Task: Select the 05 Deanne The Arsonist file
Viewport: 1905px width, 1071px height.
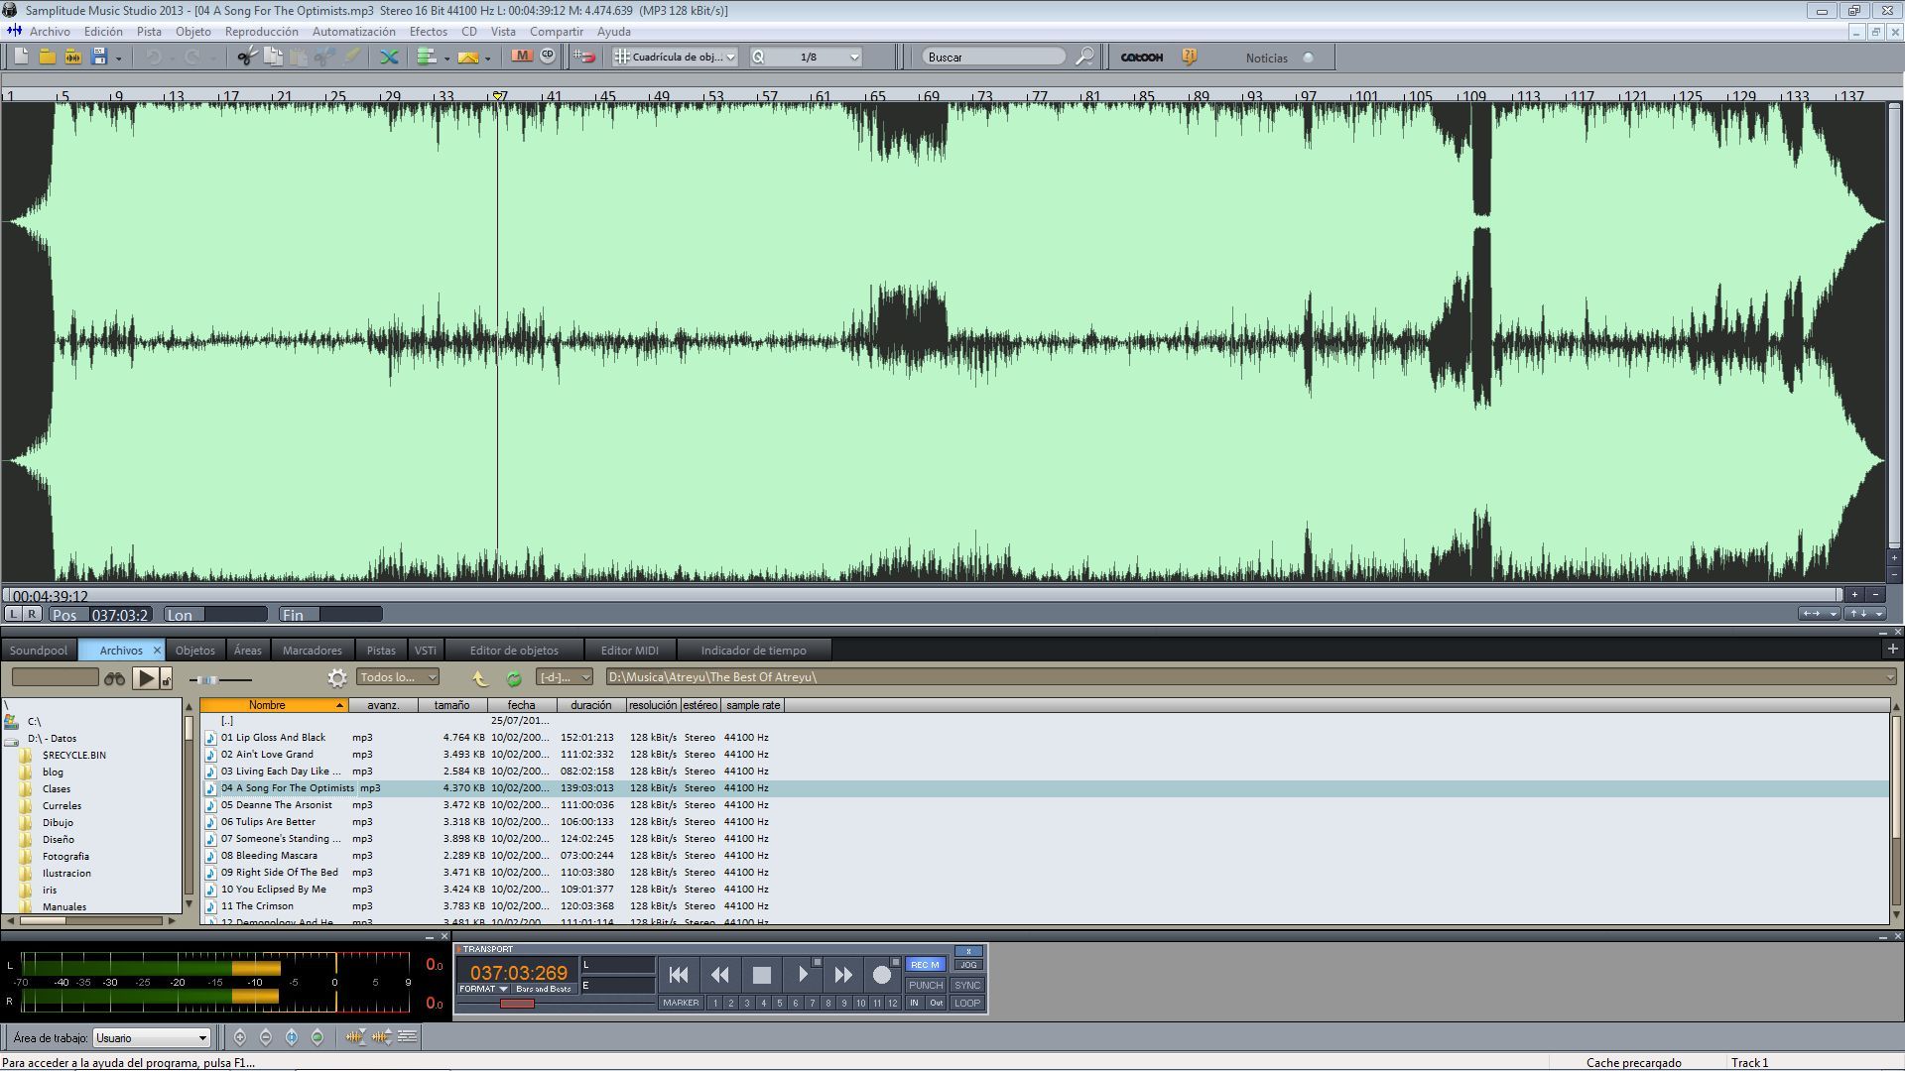Action: pos(277,805)
